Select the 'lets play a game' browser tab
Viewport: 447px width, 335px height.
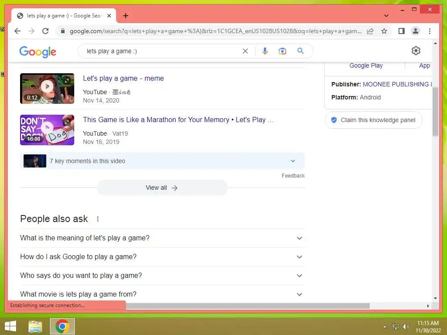64,16
